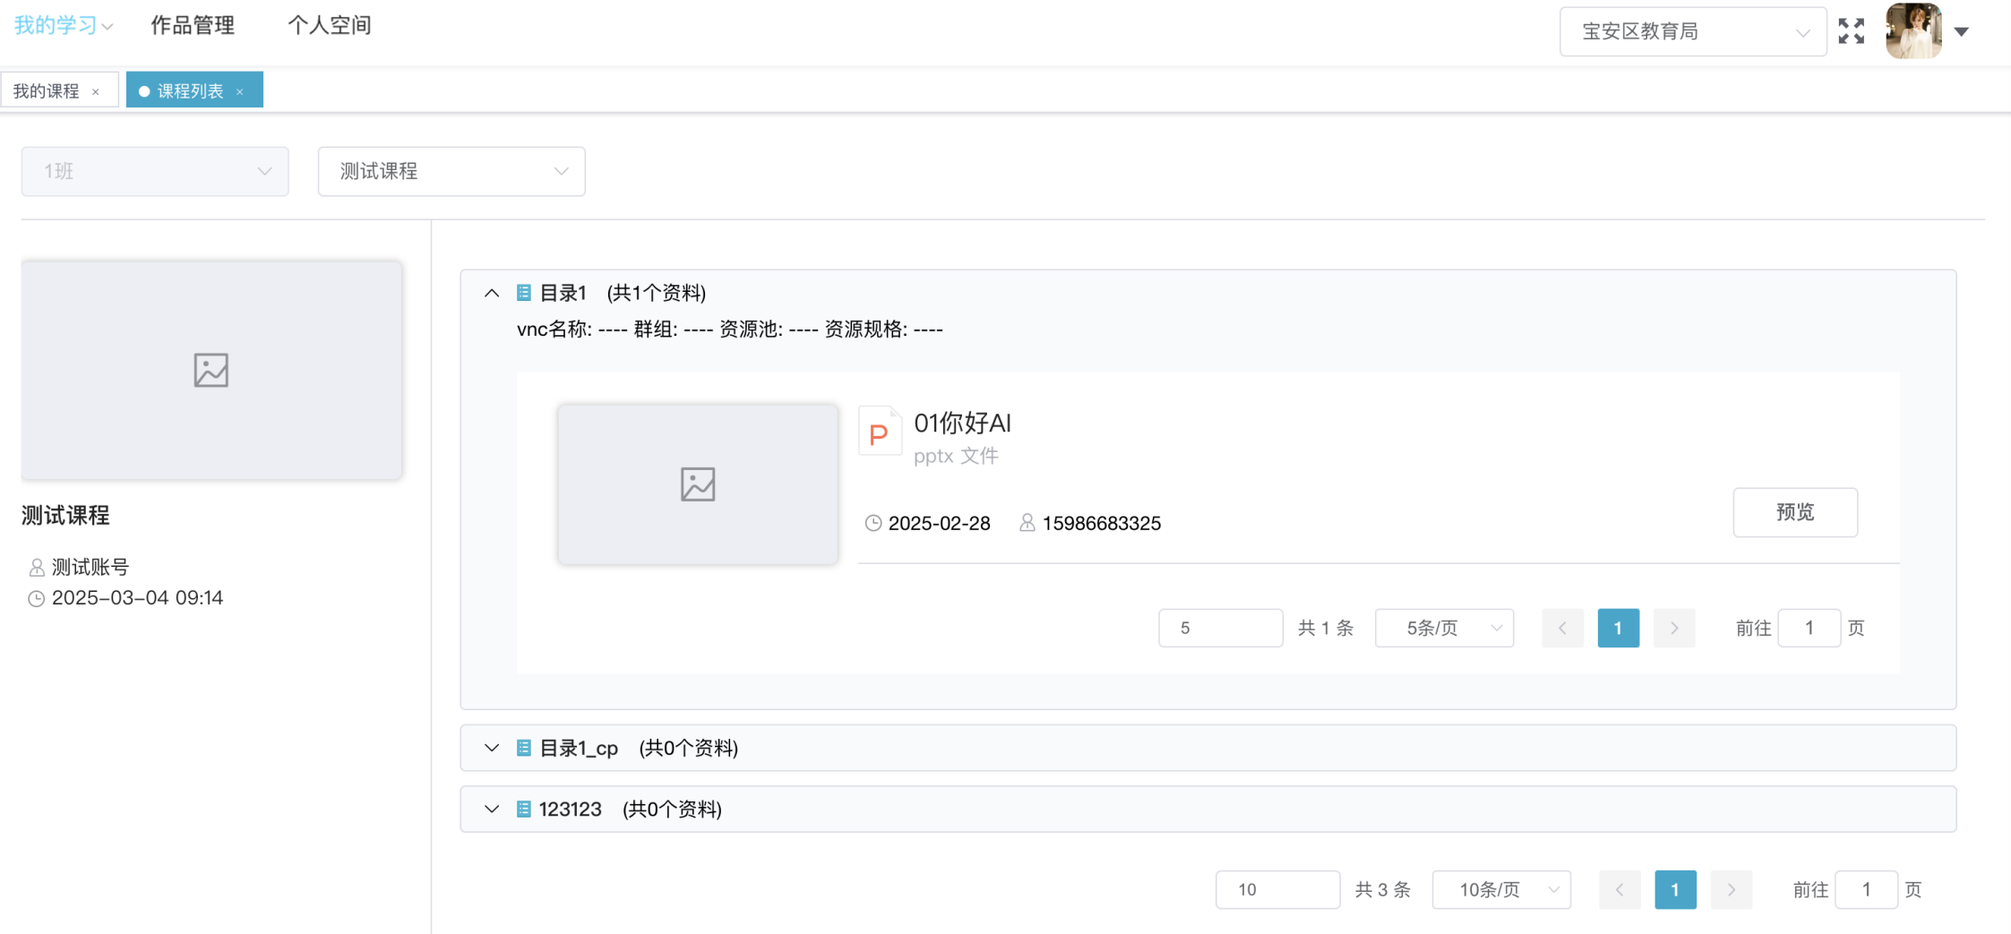
Task: Expand the 123123 section
Action: 492,810
